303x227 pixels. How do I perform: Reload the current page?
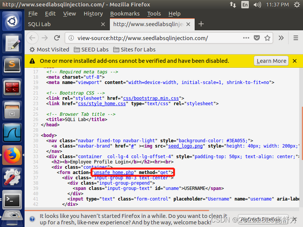57,38
